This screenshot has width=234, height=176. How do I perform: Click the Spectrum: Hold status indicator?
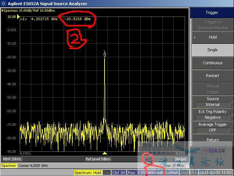pyautogui.click(x=88, y=173)
